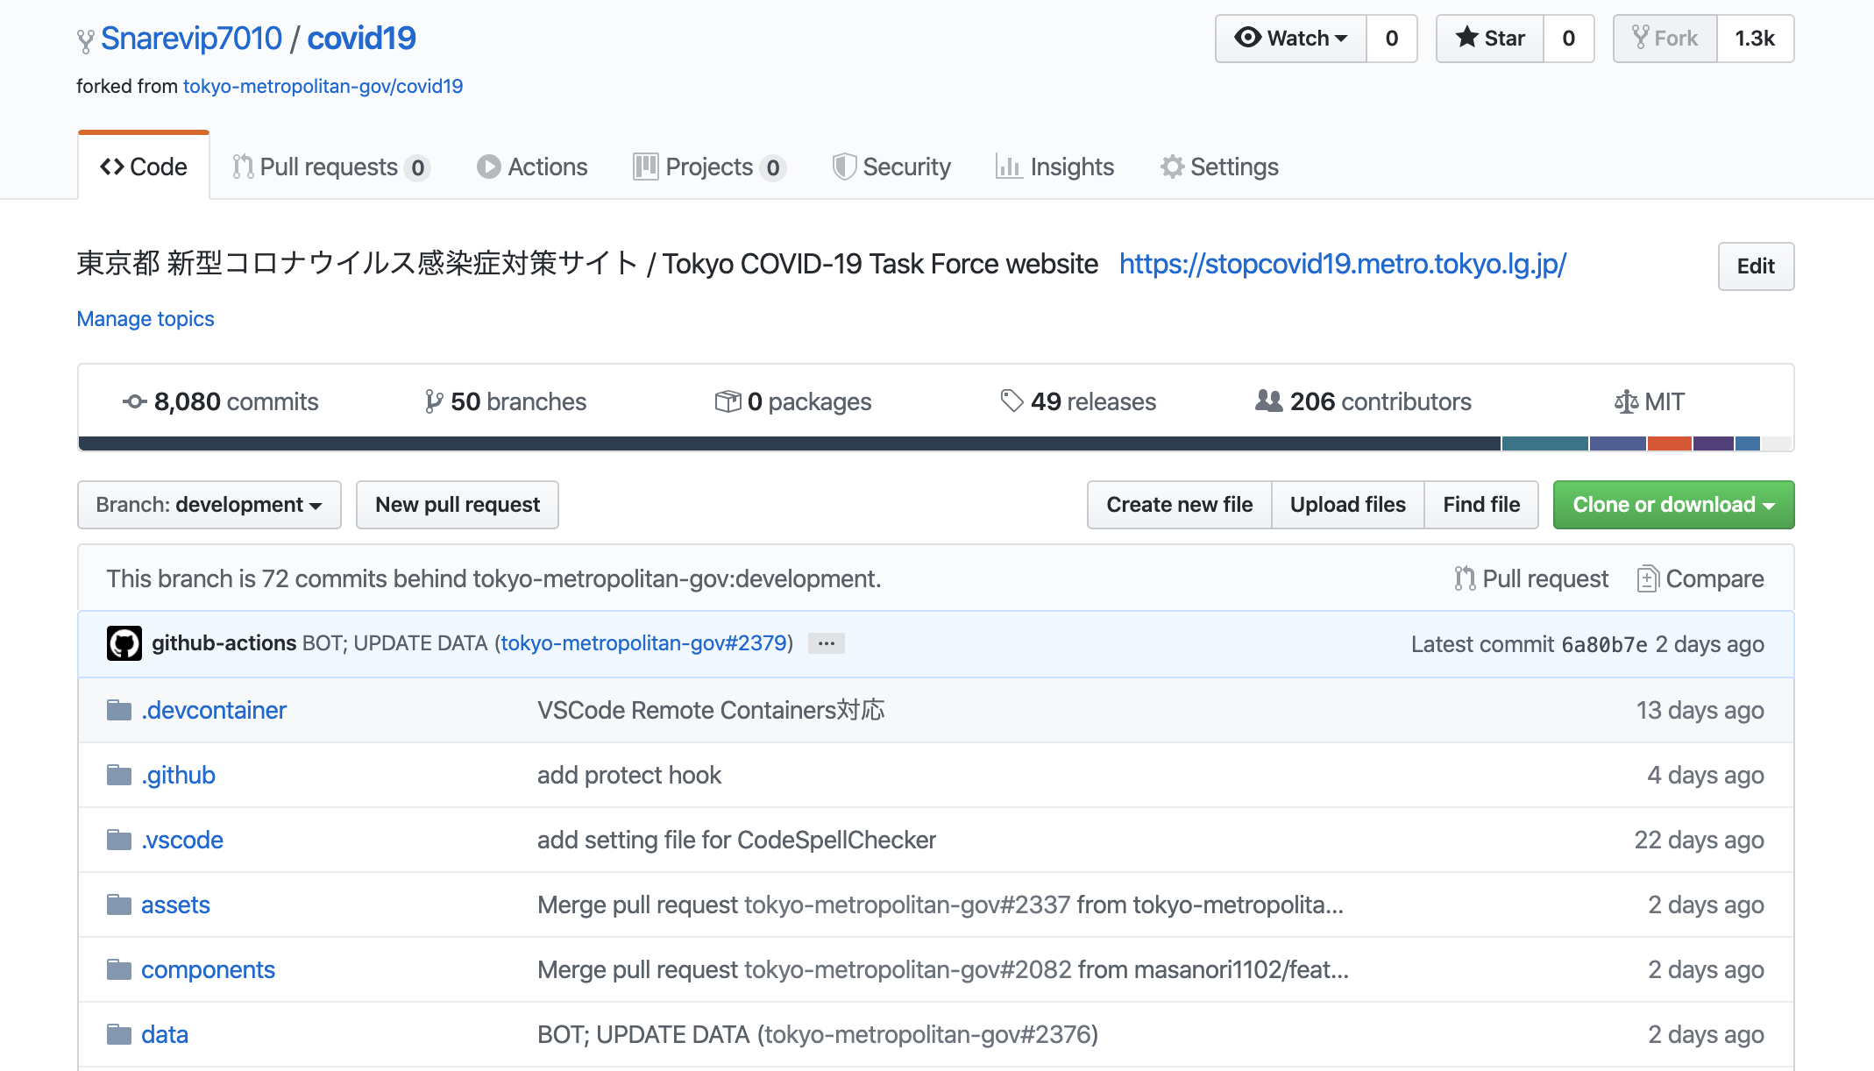Image resolution: width=1874 pixels, height=1071 pixels.
Task: Expand Clone or download menu
Action: (1673, 505)
